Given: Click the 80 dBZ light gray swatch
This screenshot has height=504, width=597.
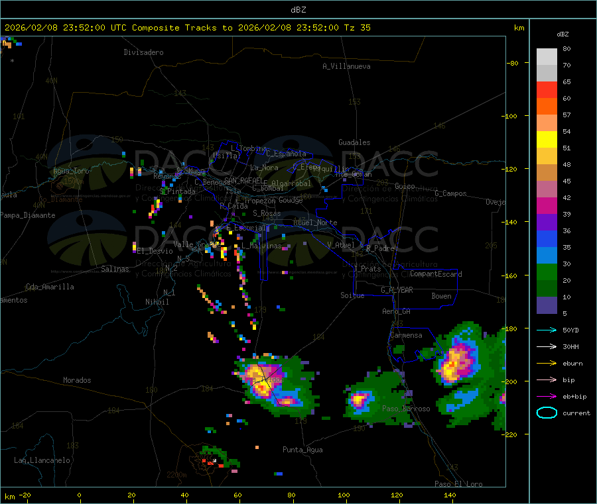Looking at the screenshot, I should click(547, 57).
